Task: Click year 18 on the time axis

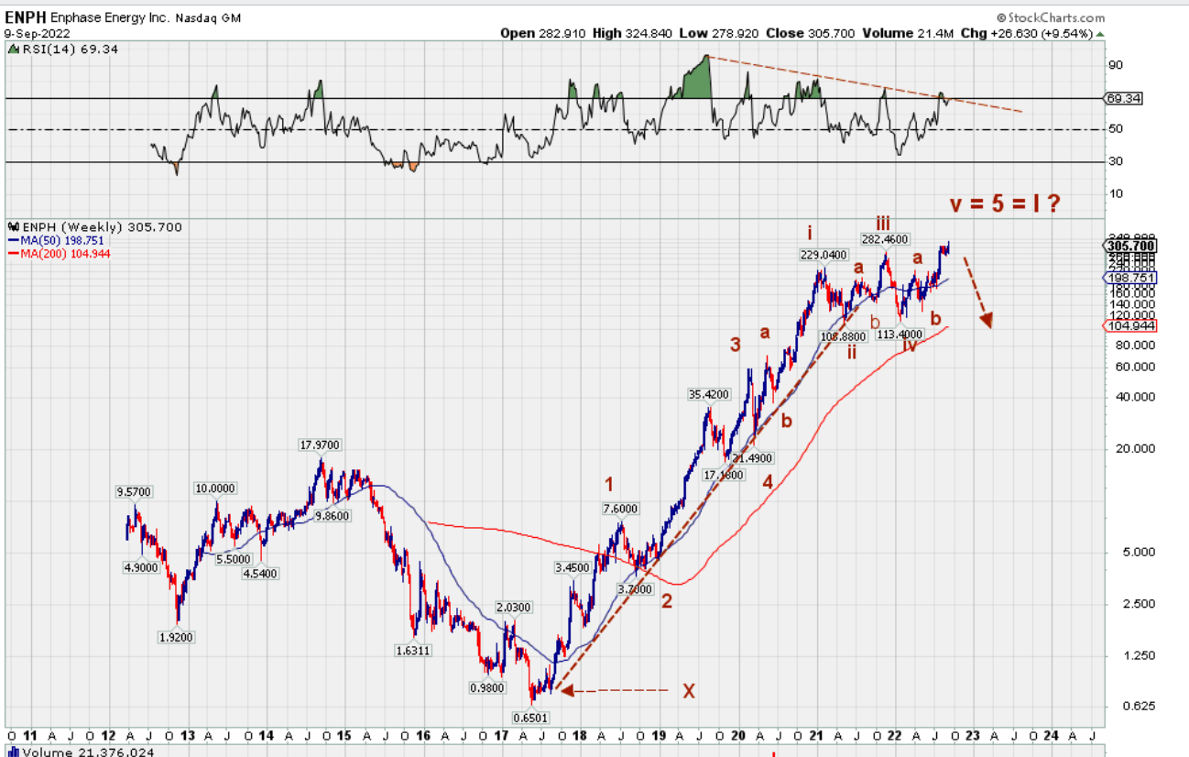Action: click(x=579, y=736)
